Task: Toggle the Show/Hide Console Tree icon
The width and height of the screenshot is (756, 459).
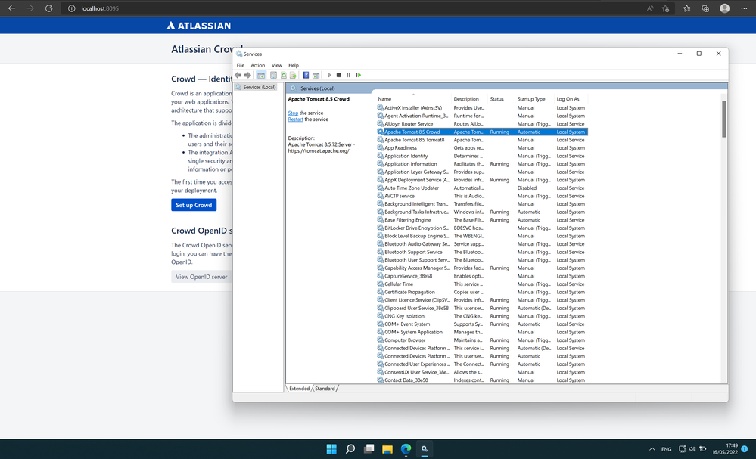Action: click(262, 75)
